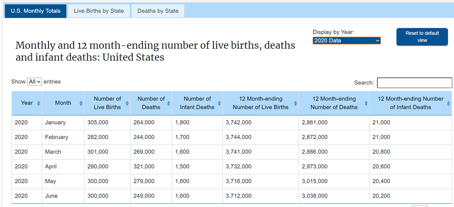Select the U.S. Monthly Totals tab
The image size is (454, 207).
pos(35,11)
